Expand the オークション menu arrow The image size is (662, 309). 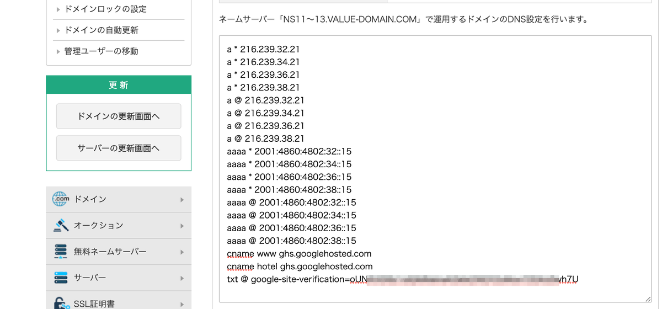click(x=182, y=226)
